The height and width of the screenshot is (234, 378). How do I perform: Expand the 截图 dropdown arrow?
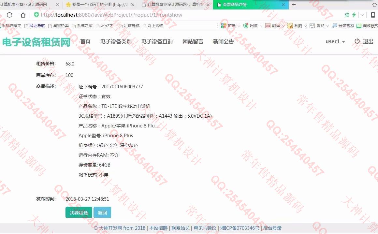(305, 26)
